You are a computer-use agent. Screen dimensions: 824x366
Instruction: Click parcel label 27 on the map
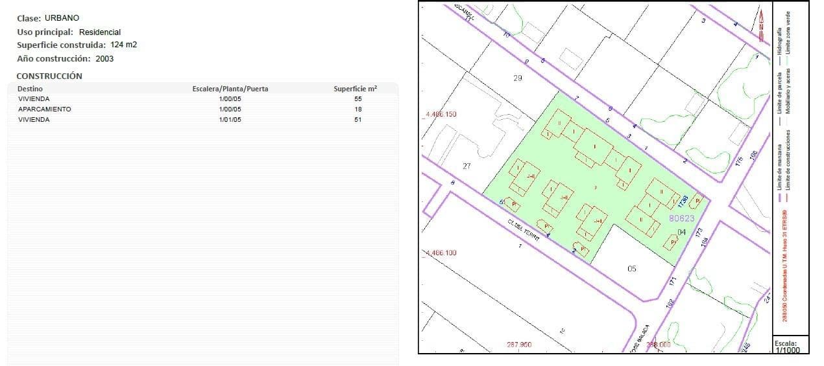click(x=467, y=166)
